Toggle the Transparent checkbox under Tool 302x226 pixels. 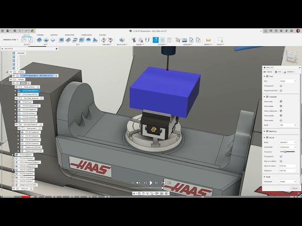point(281,86)
